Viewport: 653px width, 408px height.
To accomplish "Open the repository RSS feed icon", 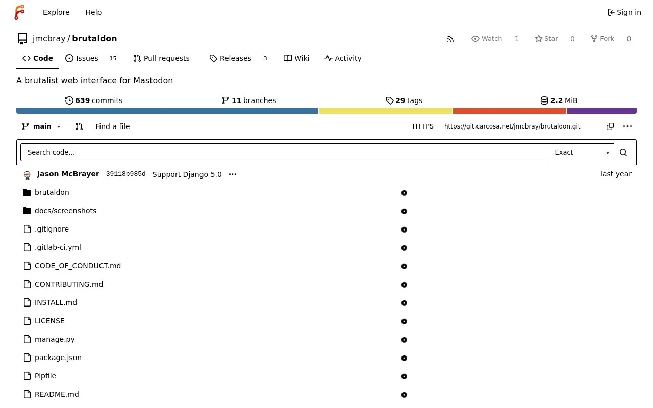I will coord(450,39).
